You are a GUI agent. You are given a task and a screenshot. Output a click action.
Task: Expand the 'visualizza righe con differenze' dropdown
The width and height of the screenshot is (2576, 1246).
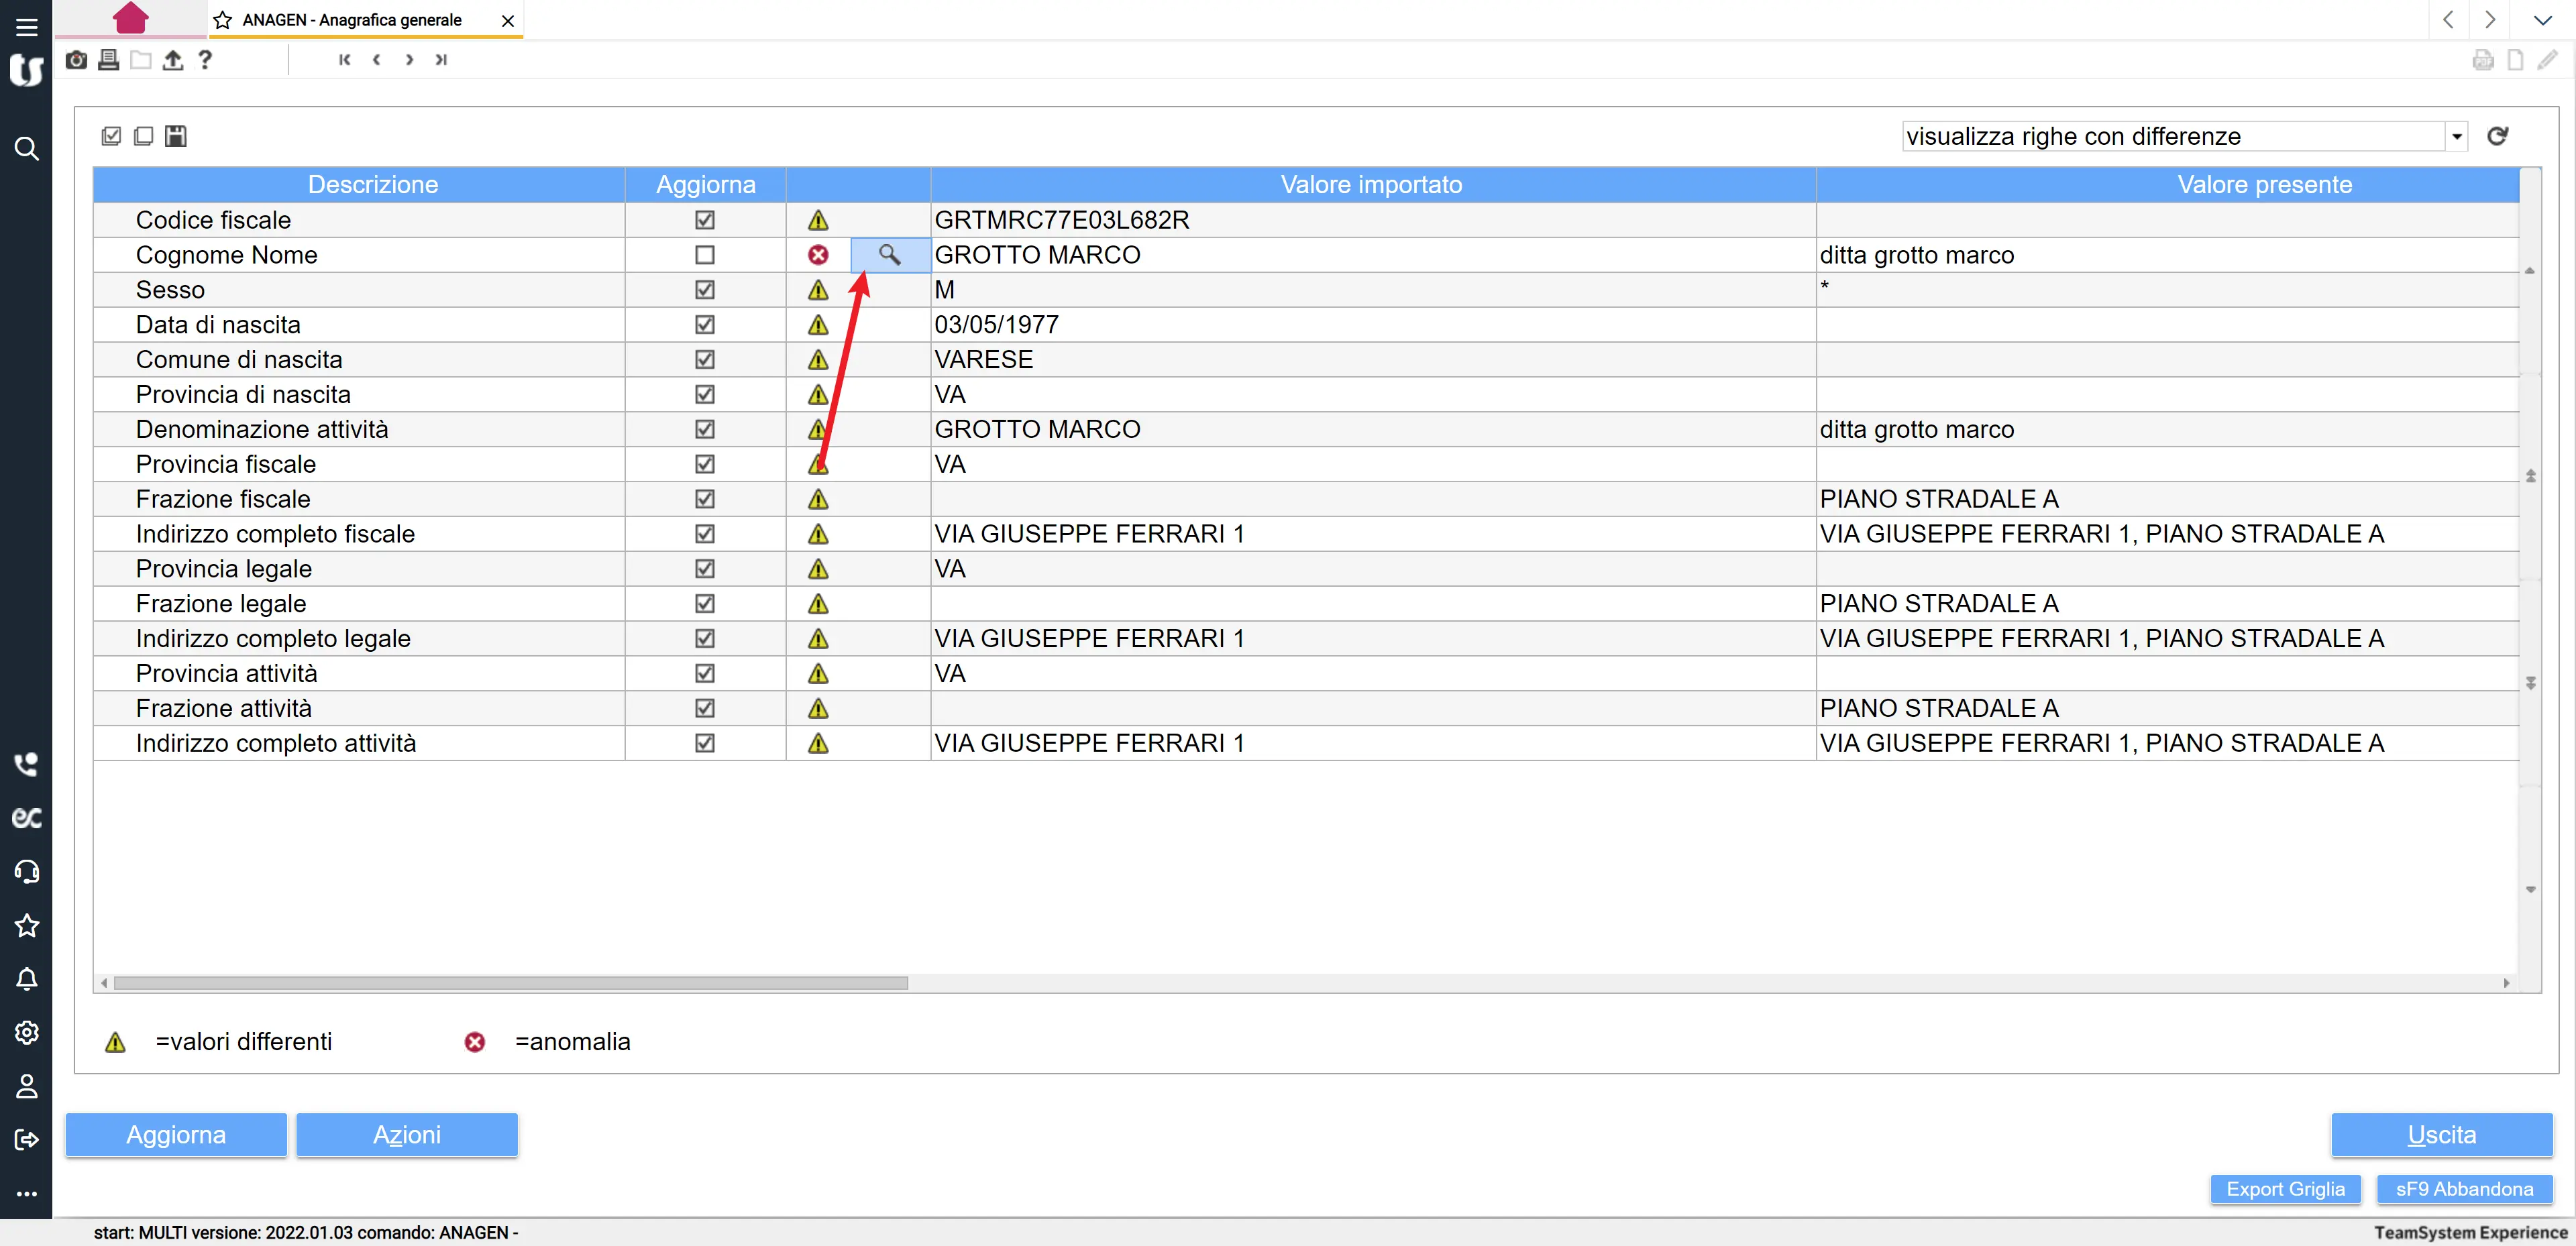pyautogui.click(x=2456, y=136)
